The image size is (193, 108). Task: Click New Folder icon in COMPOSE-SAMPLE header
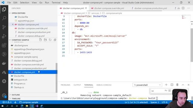point(45,40)
